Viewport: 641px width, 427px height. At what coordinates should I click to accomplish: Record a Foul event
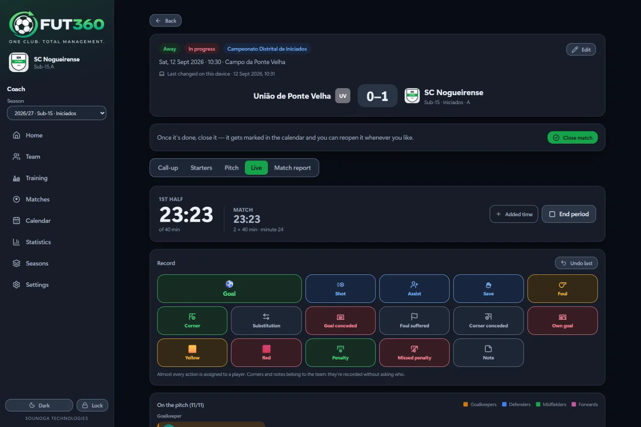[x=562, y=288]
